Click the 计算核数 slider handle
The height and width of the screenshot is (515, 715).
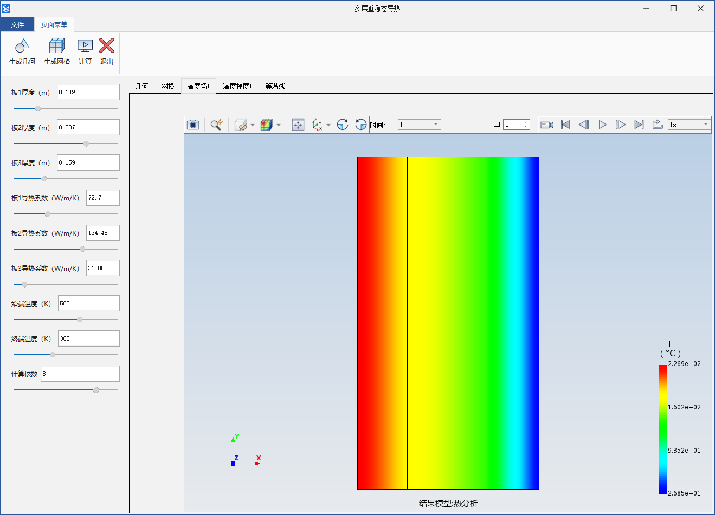point(96,390)
